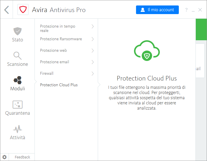Click the back arrow icon
Image resolution: width=207 pixels, height=161 pixels.
7,10
